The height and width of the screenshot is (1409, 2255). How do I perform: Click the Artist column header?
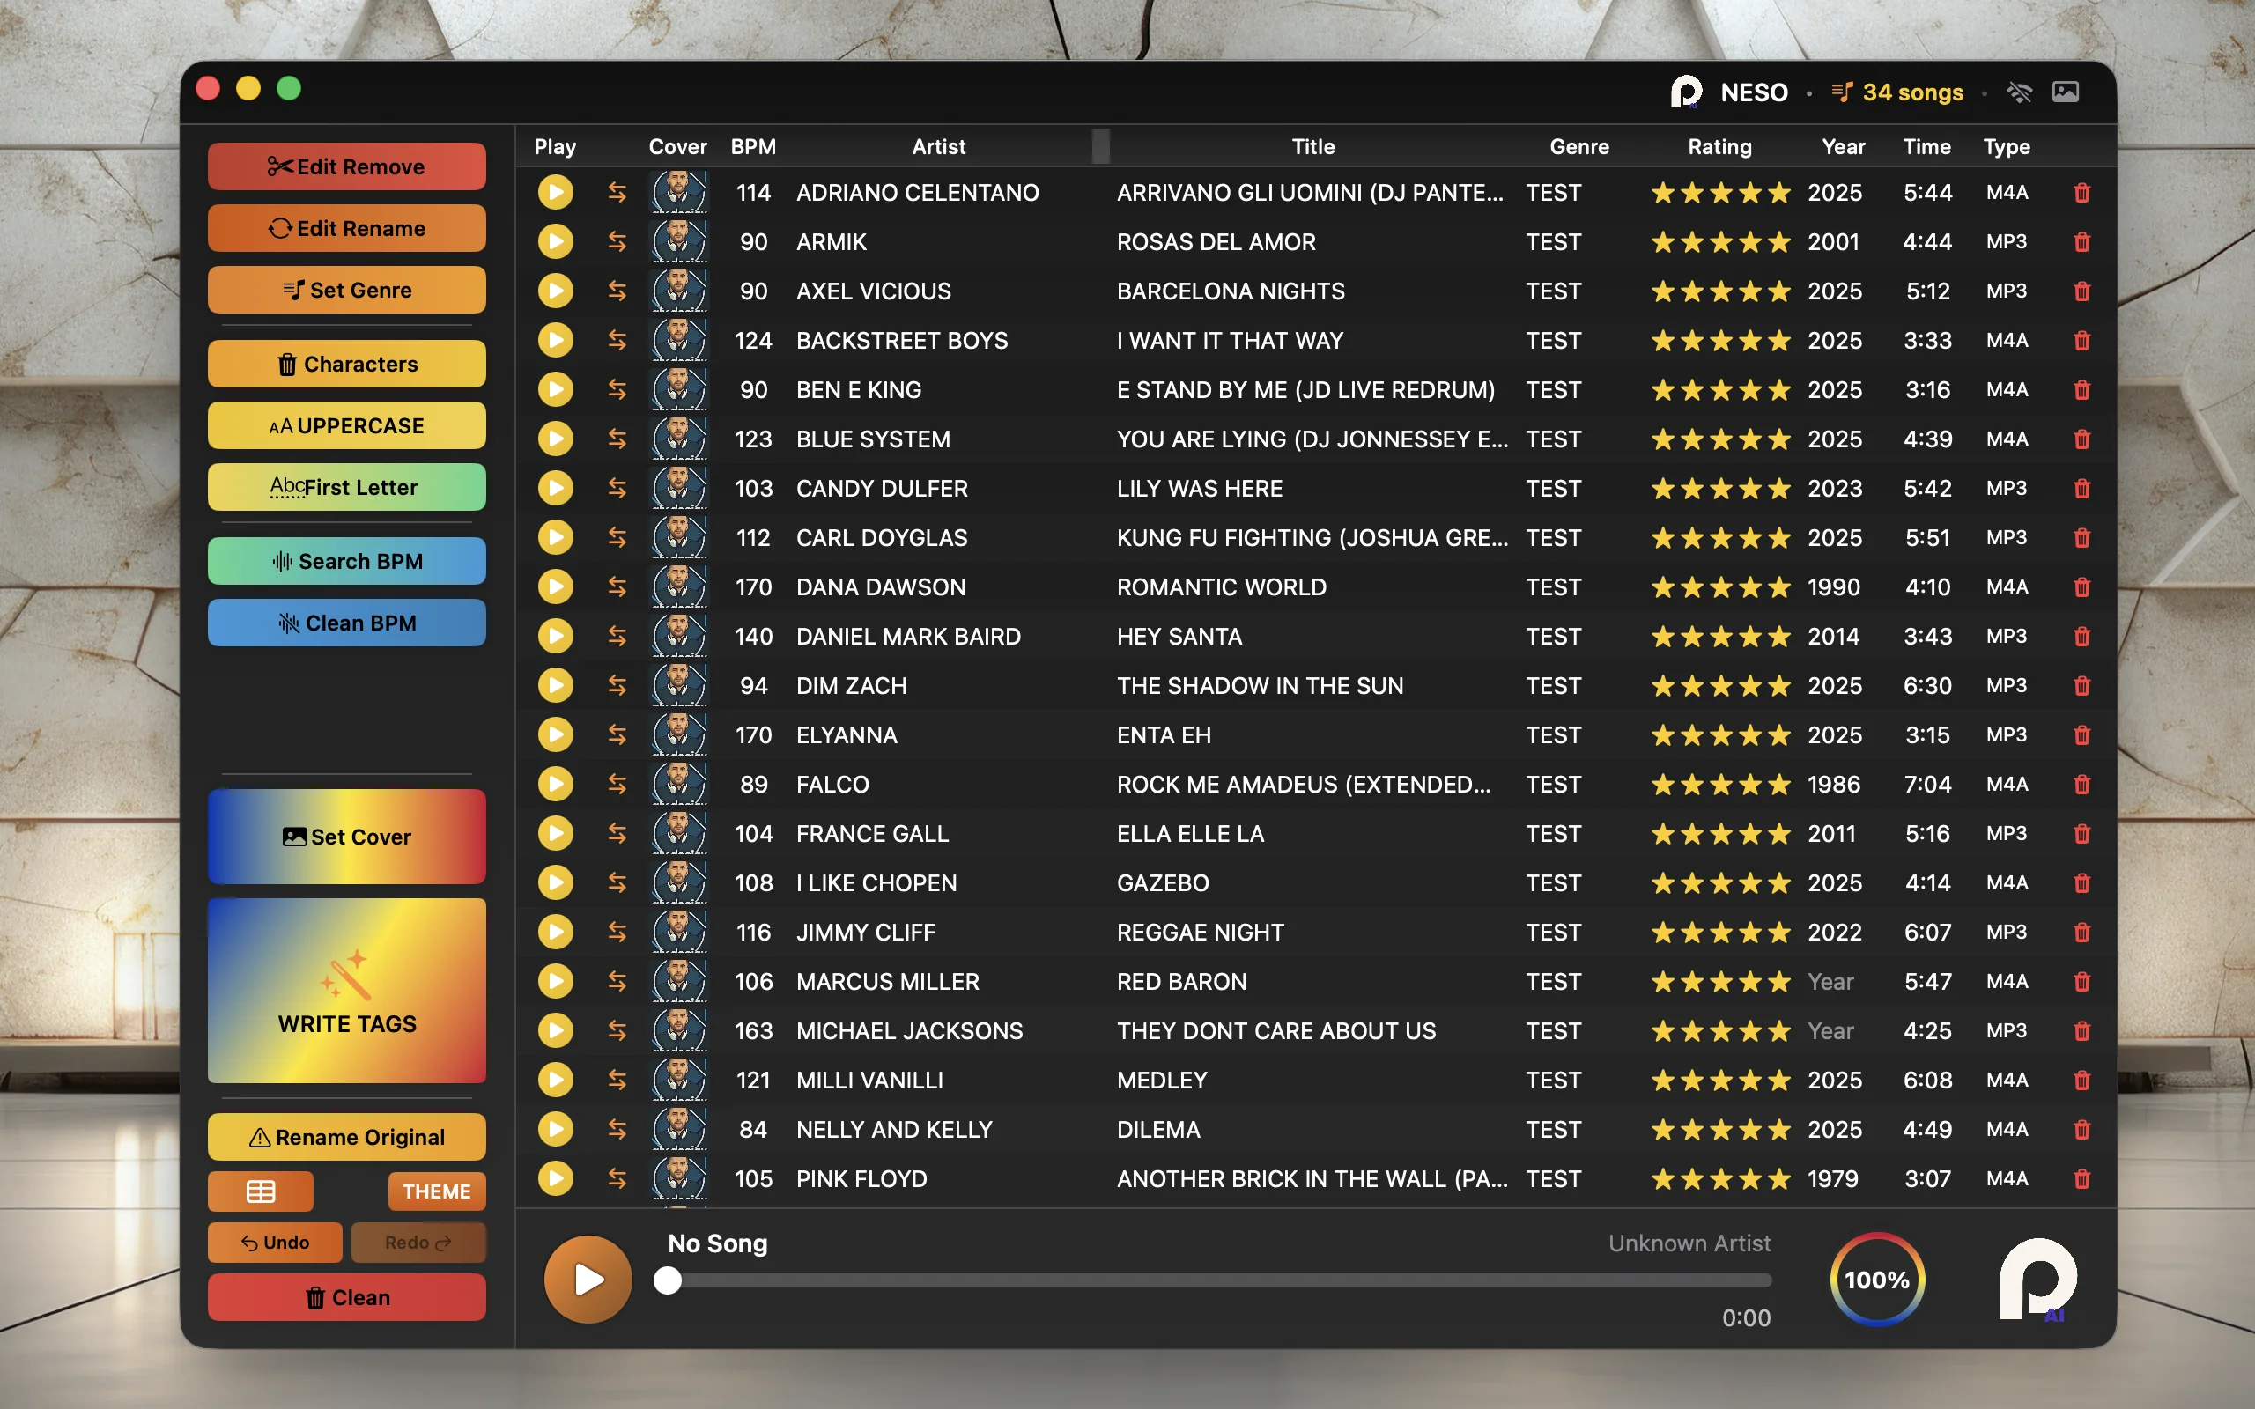[938, 146]
